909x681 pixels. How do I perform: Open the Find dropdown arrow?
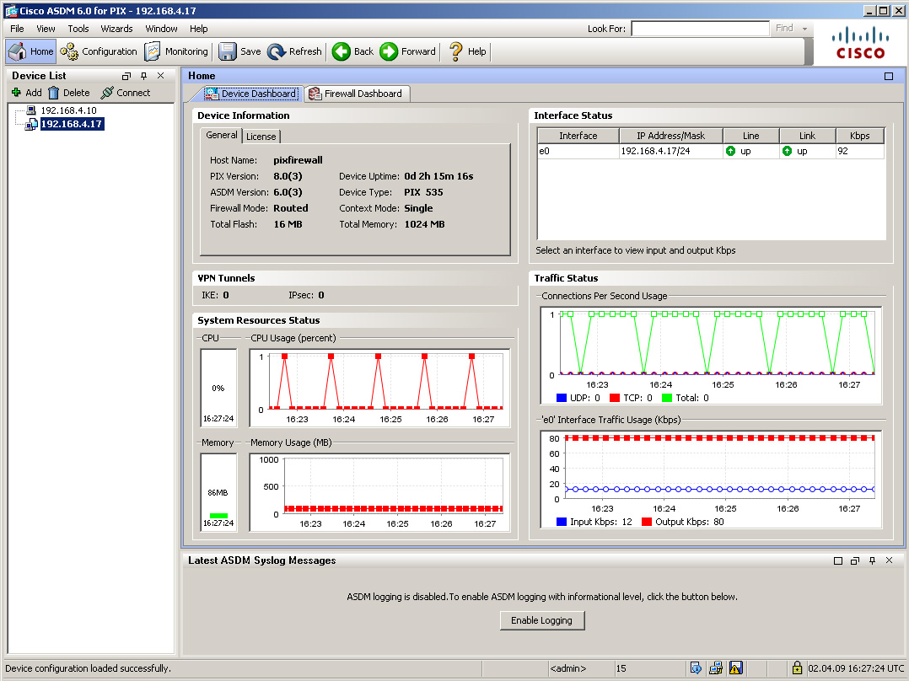click(805, 29)
